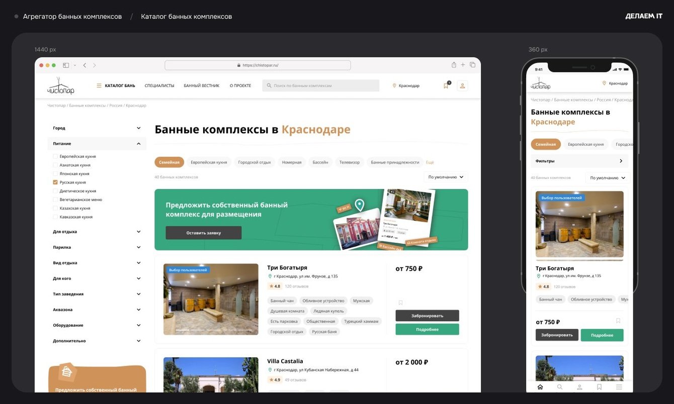Expand the Аквазона filter section

[x=97, y=310]
